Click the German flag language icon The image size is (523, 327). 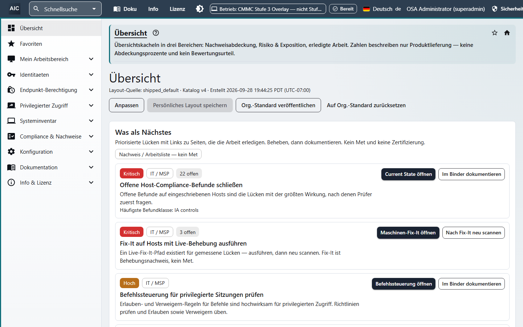(366, 9)
